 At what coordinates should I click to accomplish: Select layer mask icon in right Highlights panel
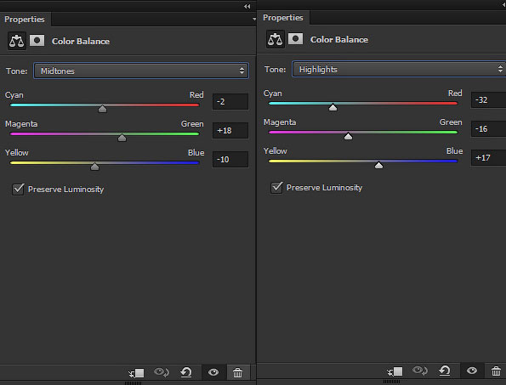click(x=296, y=39)
